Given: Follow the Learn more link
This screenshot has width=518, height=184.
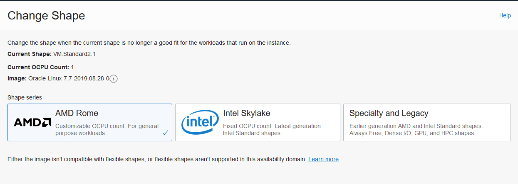Looking at the screenshot, I should [x=323, y=159].
